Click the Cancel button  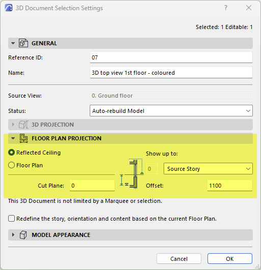(x=179, y=259)
